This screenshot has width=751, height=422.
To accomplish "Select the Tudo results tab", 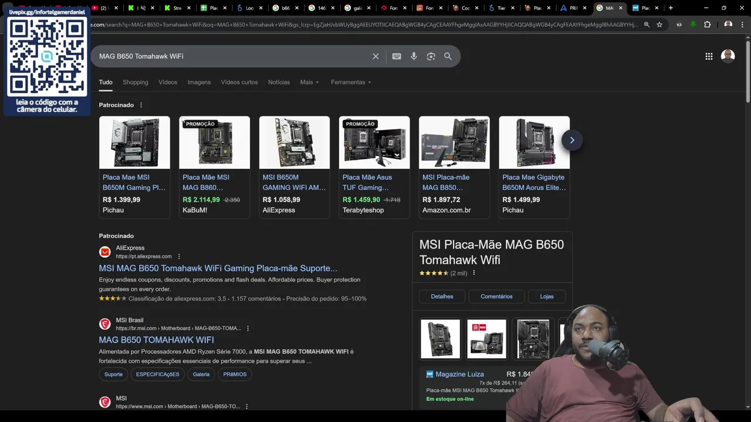I will pyautogui.click(x=106, y=82).
